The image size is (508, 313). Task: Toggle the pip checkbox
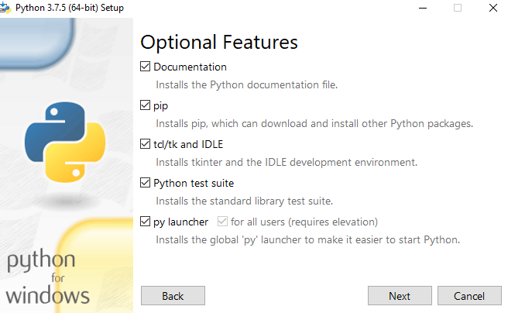coord(145,105)
